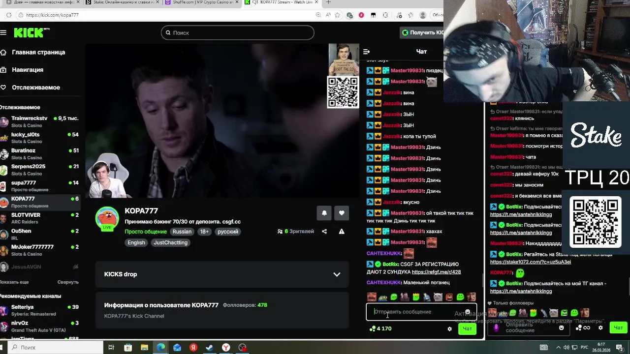Image resolution: width=630 pixels, height=354 pixels.
Task: Click the share icon next to viewers
Action: click(324, 232)
